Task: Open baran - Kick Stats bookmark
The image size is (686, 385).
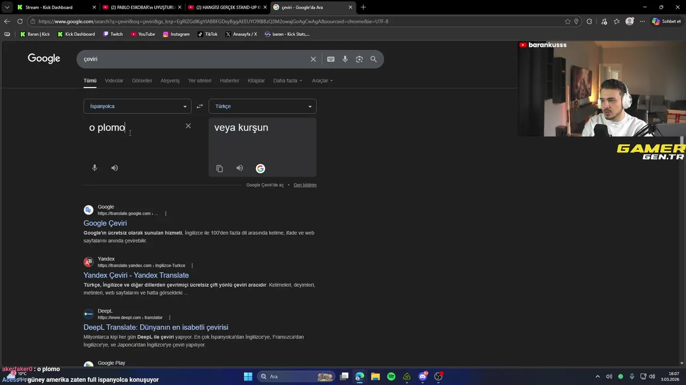Action: click(x=287, y=34)
